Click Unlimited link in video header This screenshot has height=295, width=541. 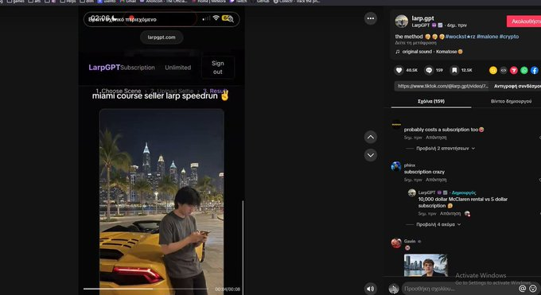(177, 68)
